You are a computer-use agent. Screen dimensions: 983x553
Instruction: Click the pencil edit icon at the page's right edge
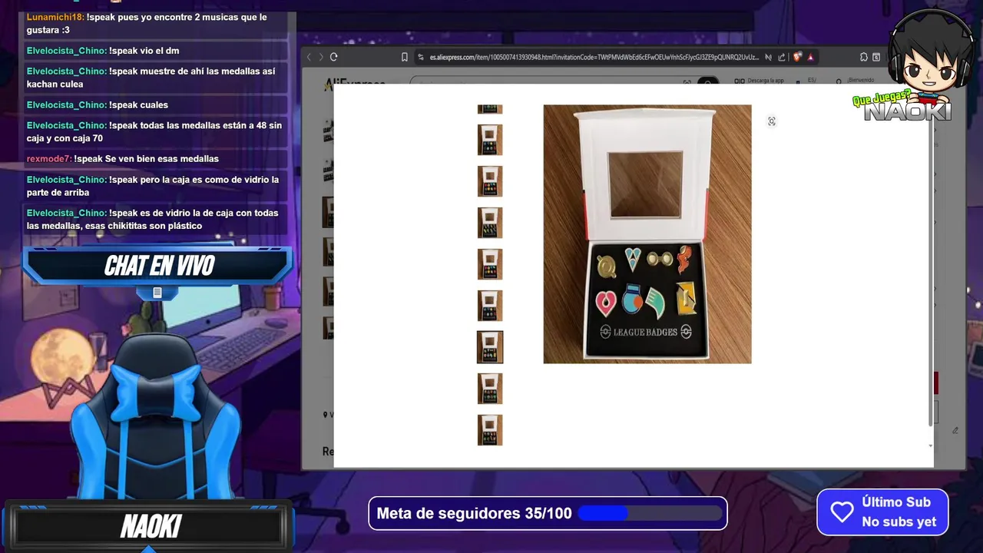(955, 430)
